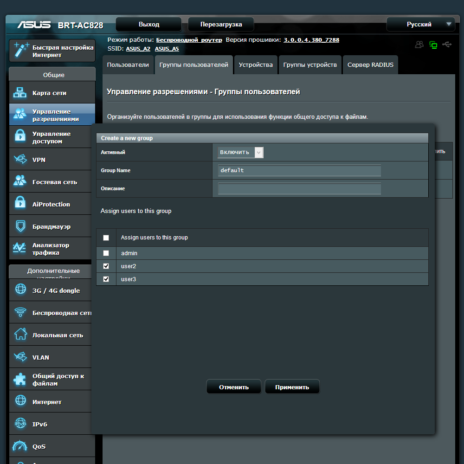Screen dimensions: 464x464
Task: Select the Группы пользователей tab
Action: click(x=194, y=65)
